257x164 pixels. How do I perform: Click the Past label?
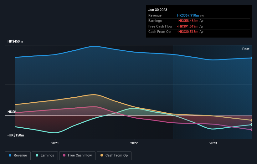tap(246, 49)
